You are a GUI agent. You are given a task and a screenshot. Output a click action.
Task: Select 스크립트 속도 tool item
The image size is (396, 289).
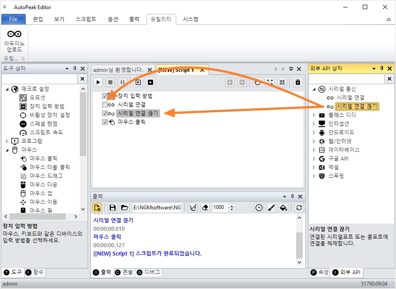(47, 132)
